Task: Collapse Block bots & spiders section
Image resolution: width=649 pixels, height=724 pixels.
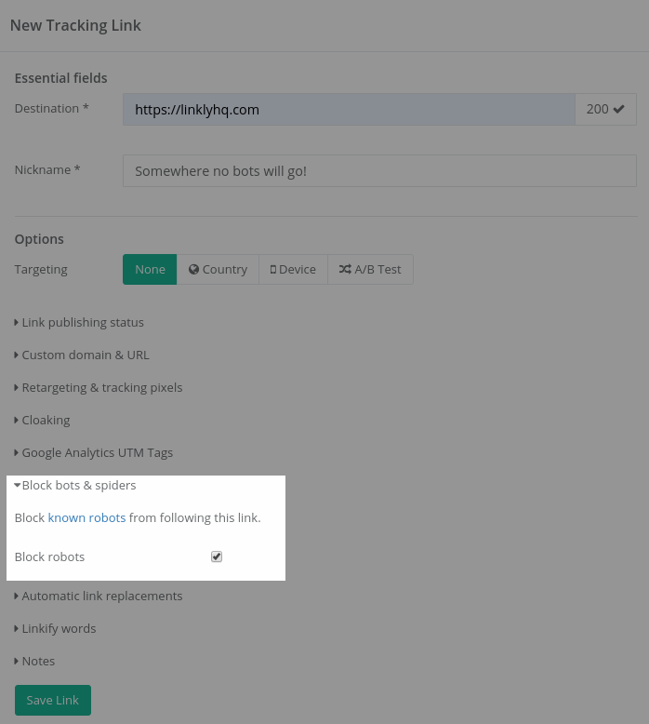Action: (78, 485)
